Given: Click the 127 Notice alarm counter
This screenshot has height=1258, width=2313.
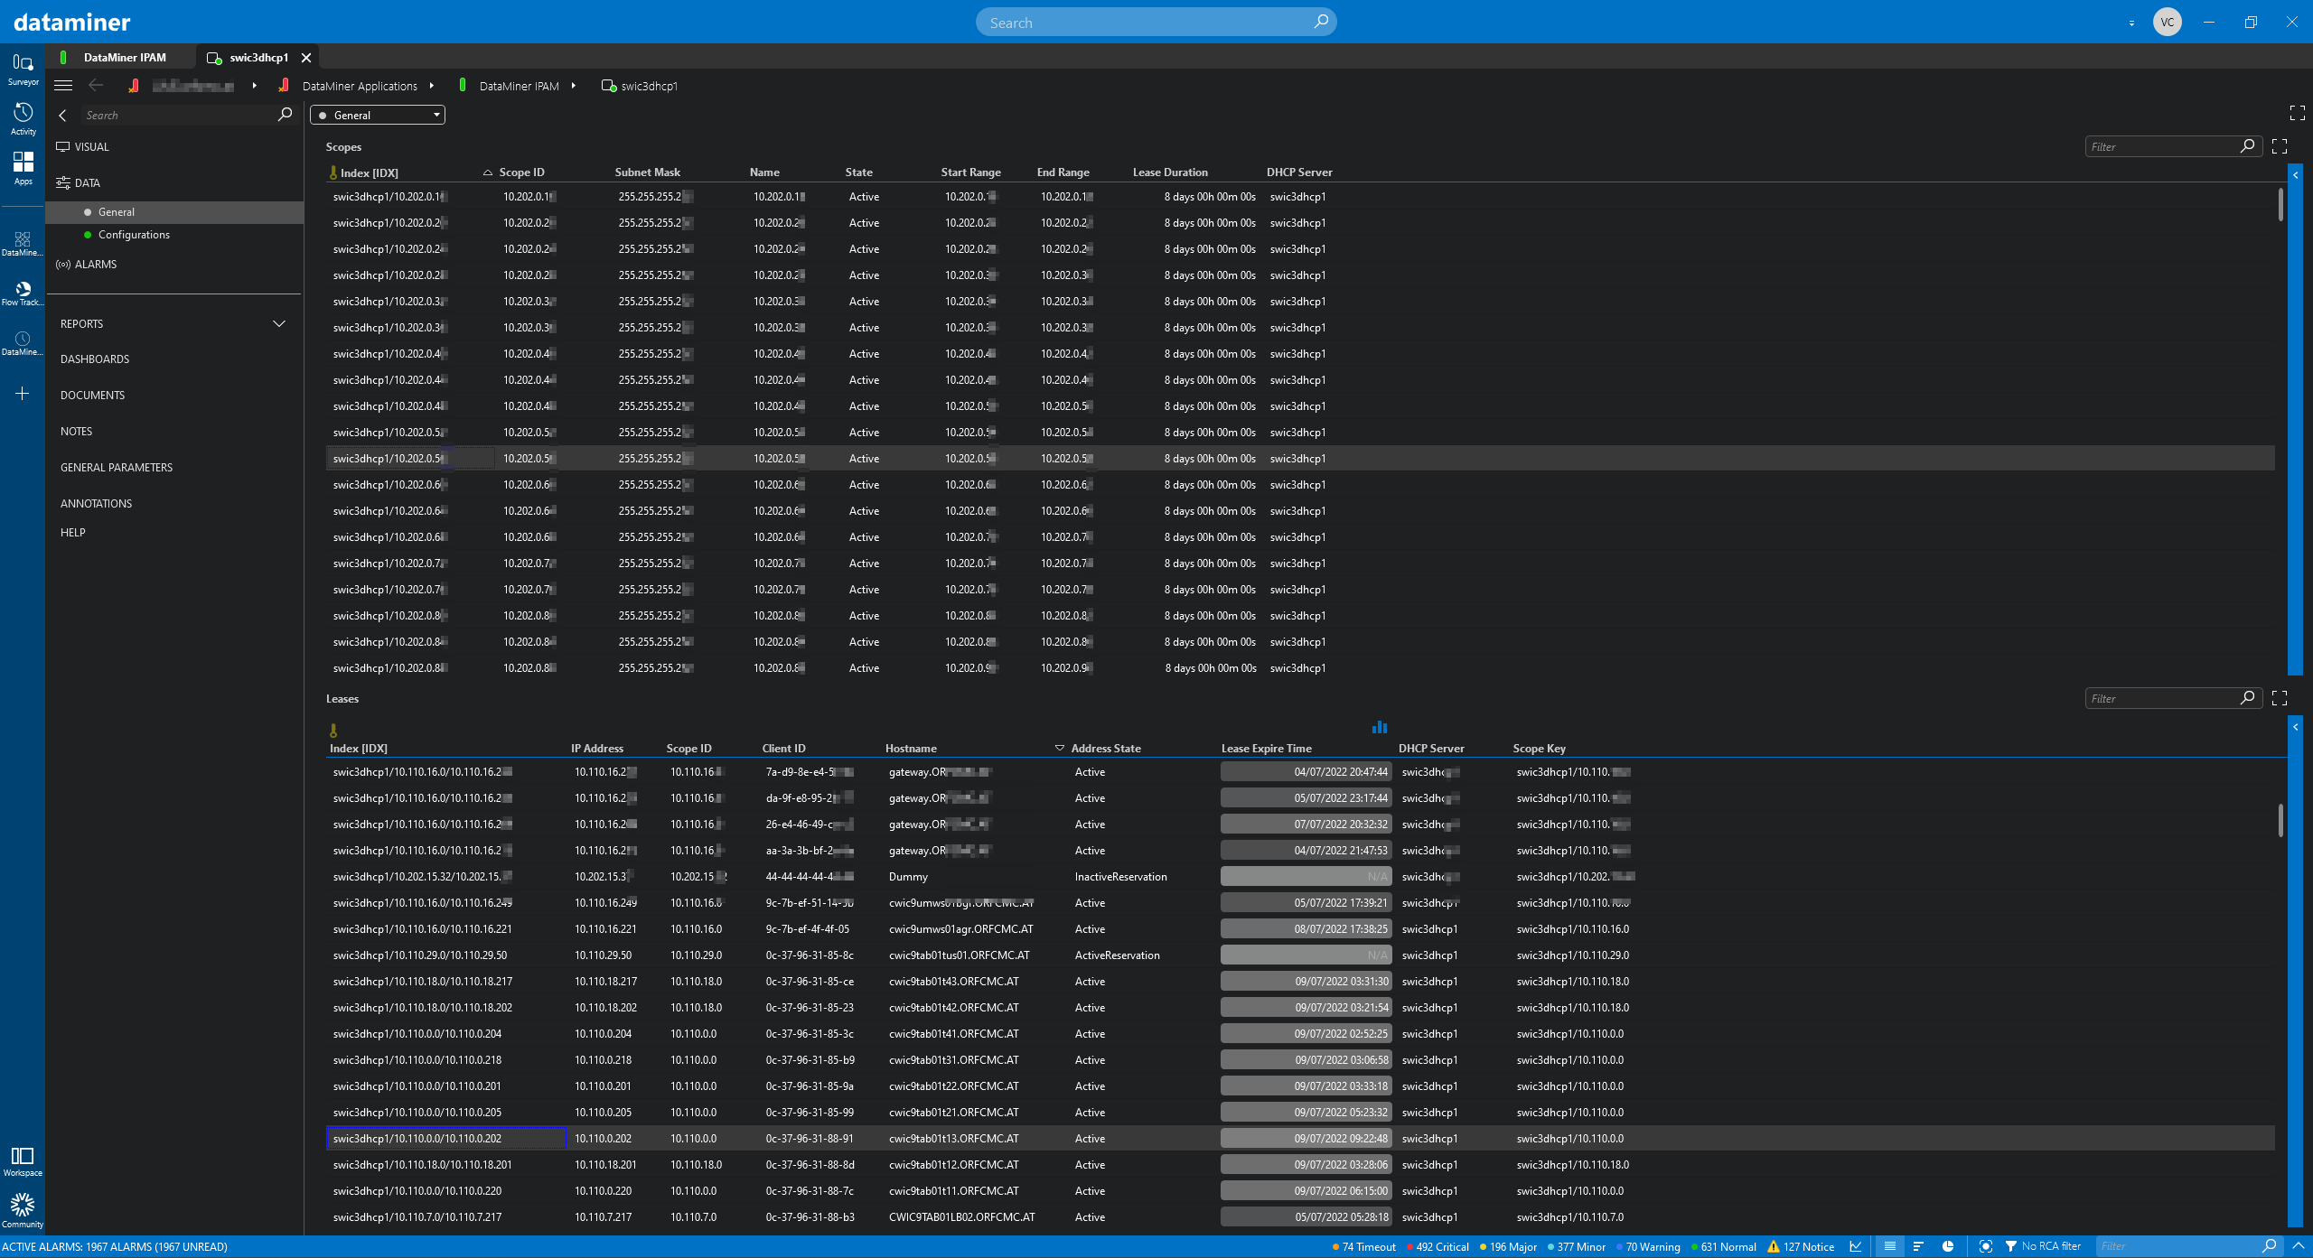Looking at the screenshot, I should (x=1801, y=1246).
